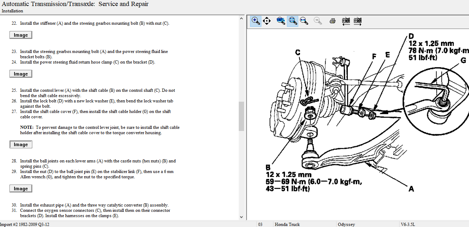The height and width of the screenshot is (227, 469).
Task: Select the zoom in magnifier tool
Action: (255, 21)
